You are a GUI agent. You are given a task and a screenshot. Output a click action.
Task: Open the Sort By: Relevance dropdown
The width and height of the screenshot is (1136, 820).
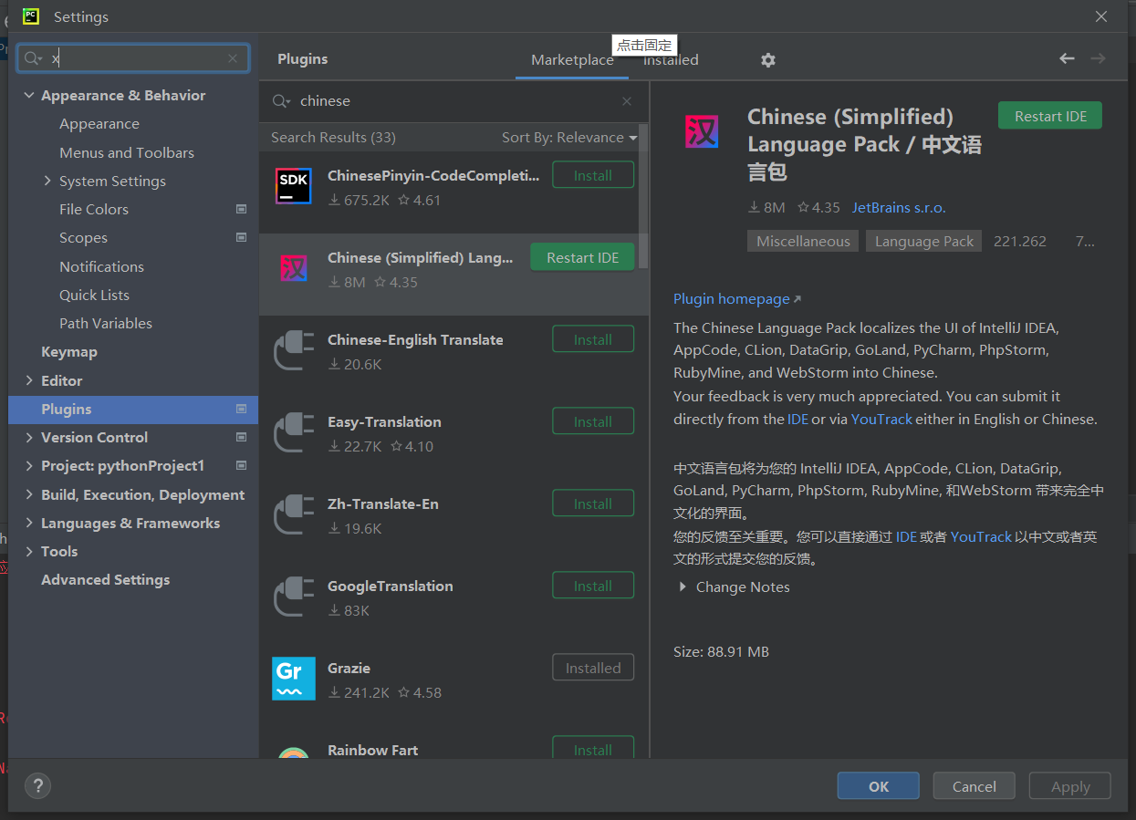click(x=569, y=138)
